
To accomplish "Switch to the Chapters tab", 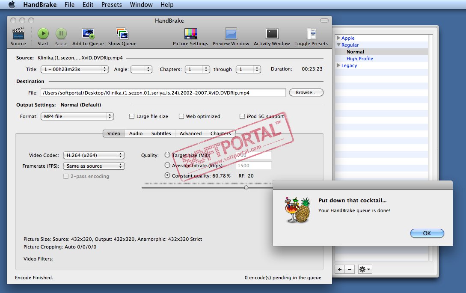I will pyautogui.click(x=220, y=133).
